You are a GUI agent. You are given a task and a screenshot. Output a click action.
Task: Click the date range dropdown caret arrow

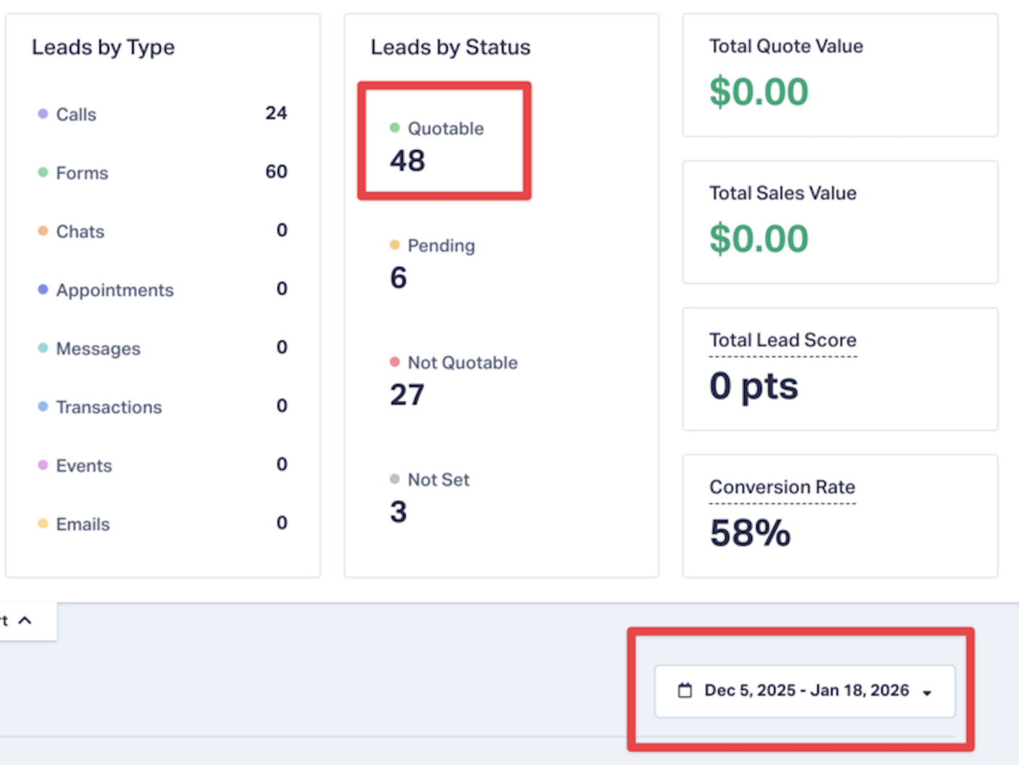[927, 692]
